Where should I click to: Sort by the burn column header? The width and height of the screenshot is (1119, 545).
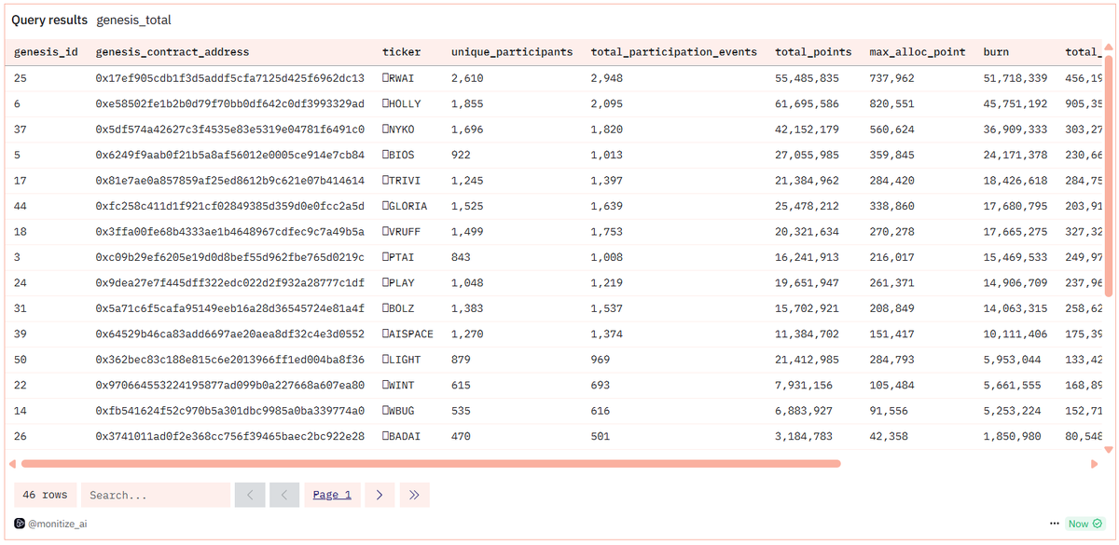(996, 52)
